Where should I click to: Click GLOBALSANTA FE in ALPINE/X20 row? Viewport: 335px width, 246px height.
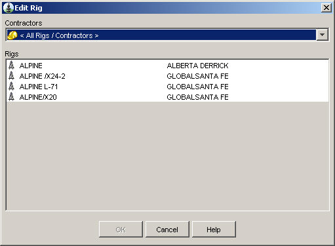point(197,97)
